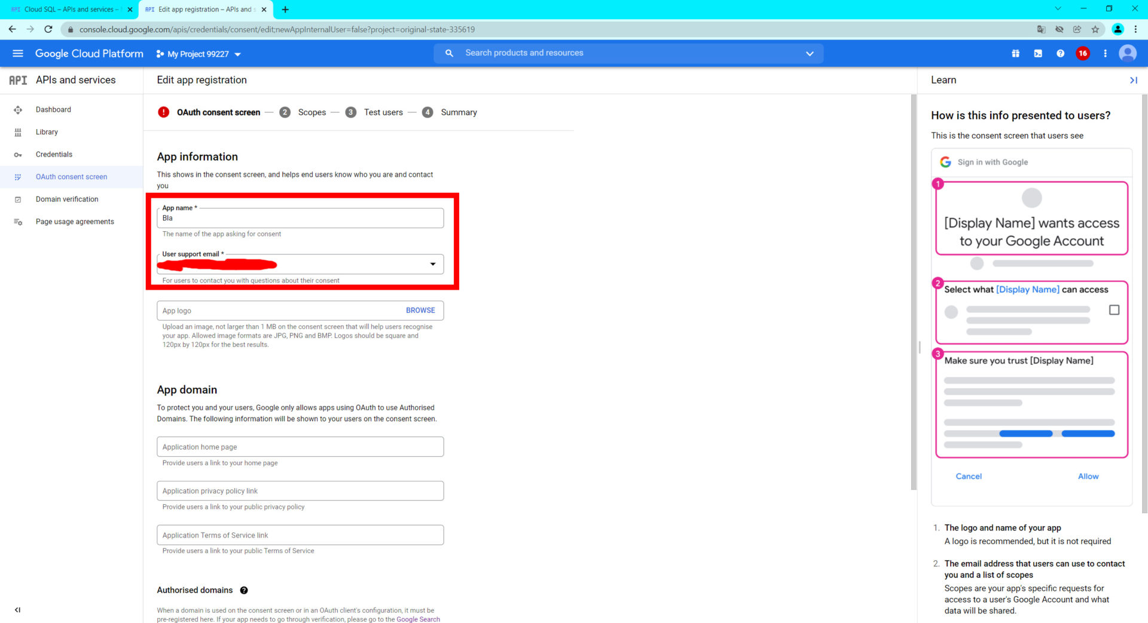Viewport: 1148px width, 623px height.
Task: Click the Library grid icon
Action: tap(18, 132)
